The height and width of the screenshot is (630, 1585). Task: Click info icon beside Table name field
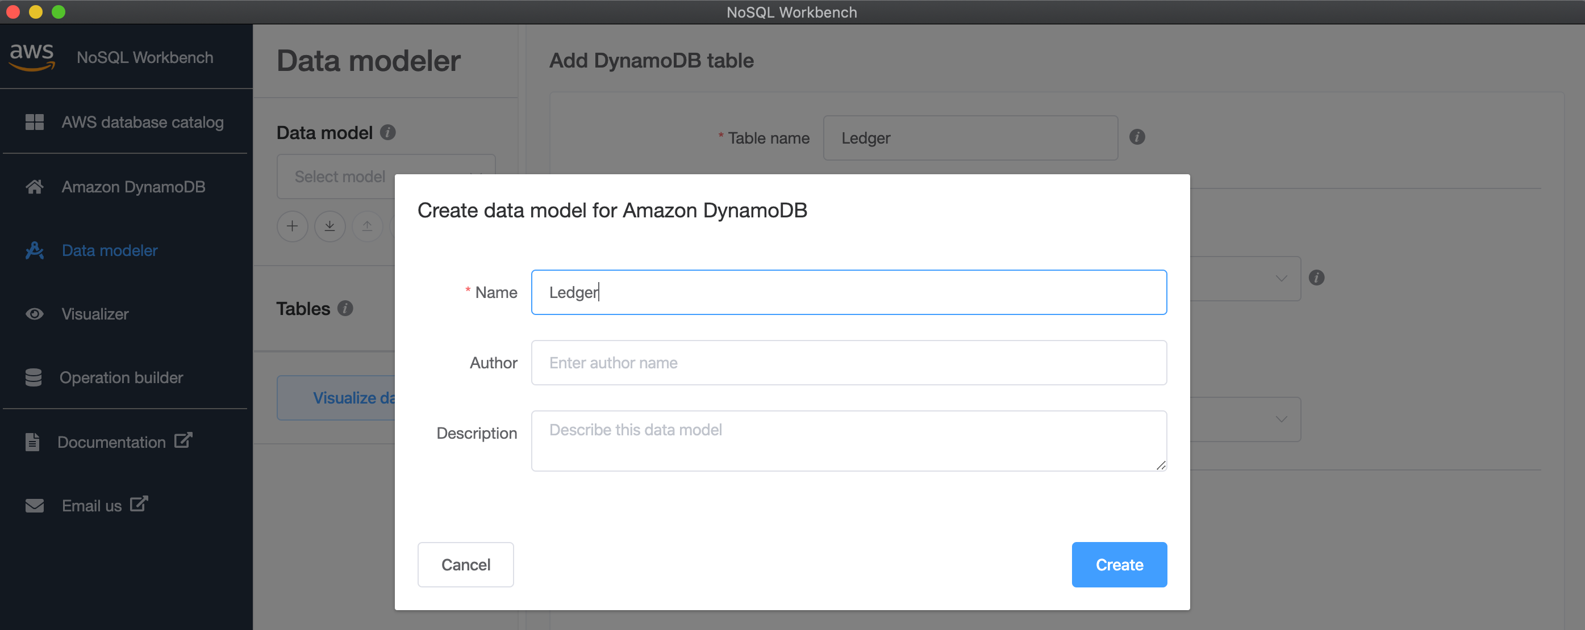point(1137,137)
